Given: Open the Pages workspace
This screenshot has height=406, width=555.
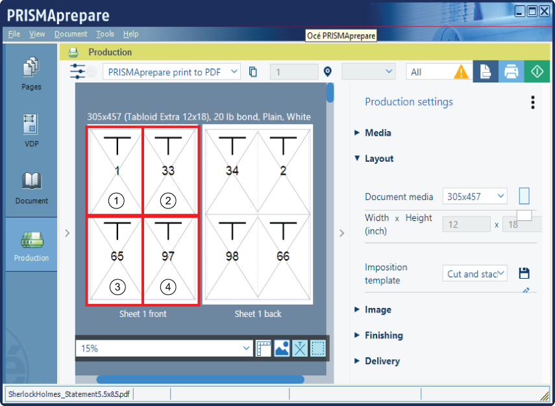Looking at the screenshot, I should point(31,73).
